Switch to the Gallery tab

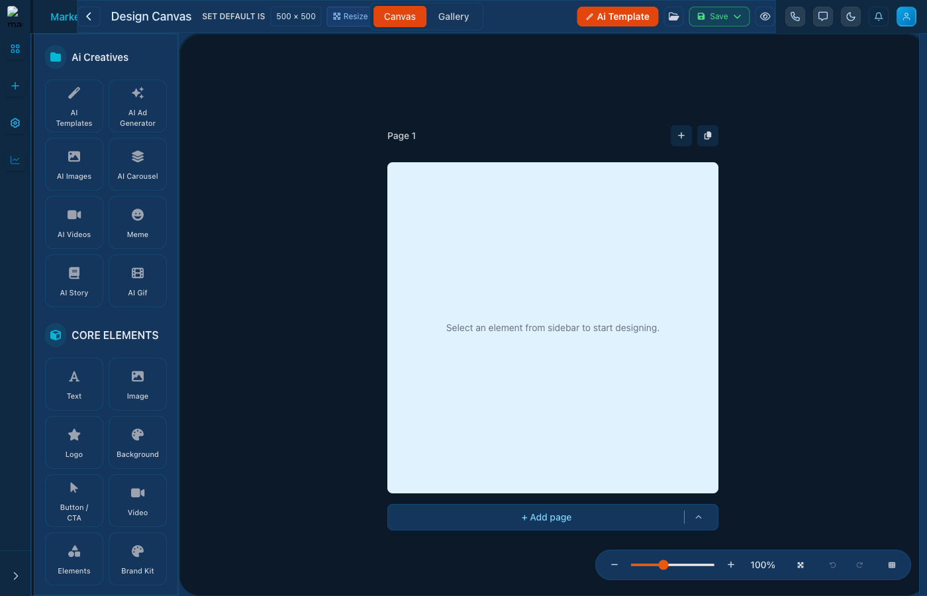tap(454, 17)
